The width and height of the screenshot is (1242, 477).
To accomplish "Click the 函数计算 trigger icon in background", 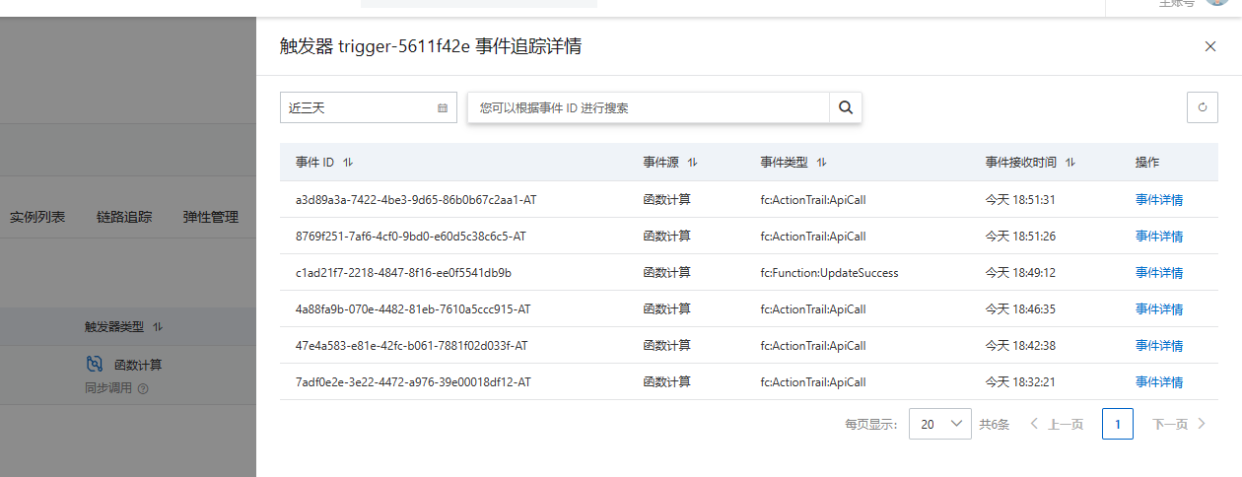I will pyautogui.click(x=94, y=364).
